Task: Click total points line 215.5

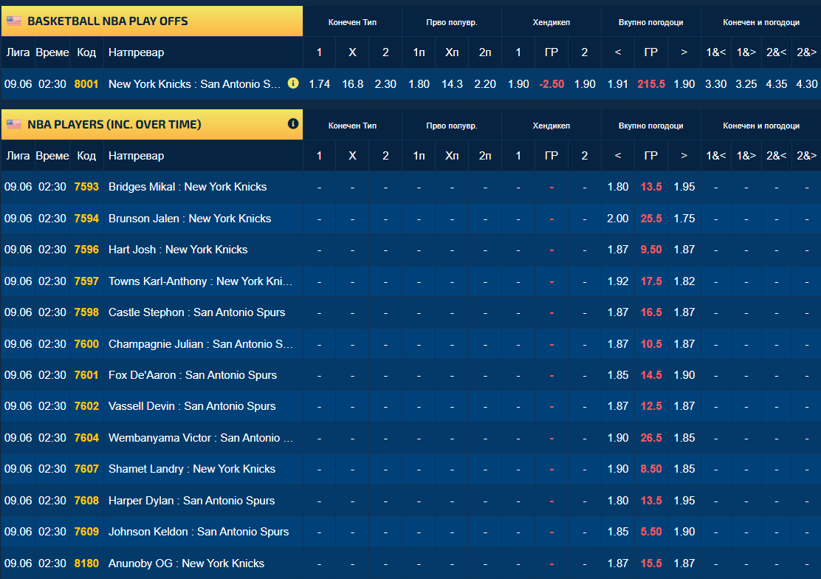Action: (x=651, y=84)
